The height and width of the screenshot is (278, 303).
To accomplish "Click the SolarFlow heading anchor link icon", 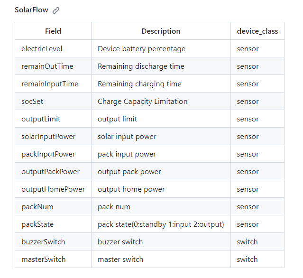I will click(56, 10).
